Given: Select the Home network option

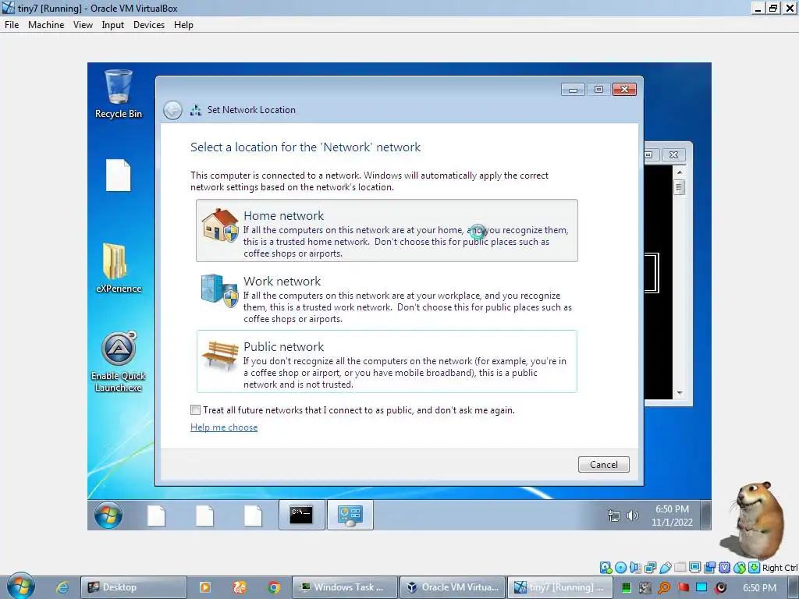Looking at the screenshot, I should (x=387, y=231).
